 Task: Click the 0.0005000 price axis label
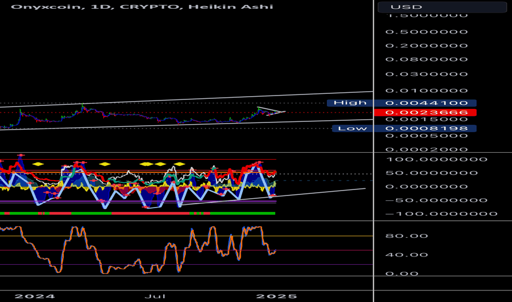point(426,136)
